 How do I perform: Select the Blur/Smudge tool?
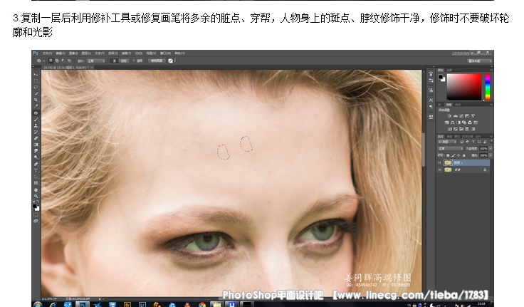coord(36,151)
